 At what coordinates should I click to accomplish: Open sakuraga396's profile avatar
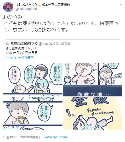tap(8, 7)
